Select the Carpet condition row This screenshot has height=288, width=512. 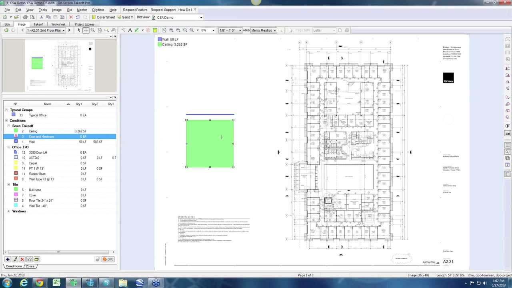pyautogui.click(x=60, y=163)
